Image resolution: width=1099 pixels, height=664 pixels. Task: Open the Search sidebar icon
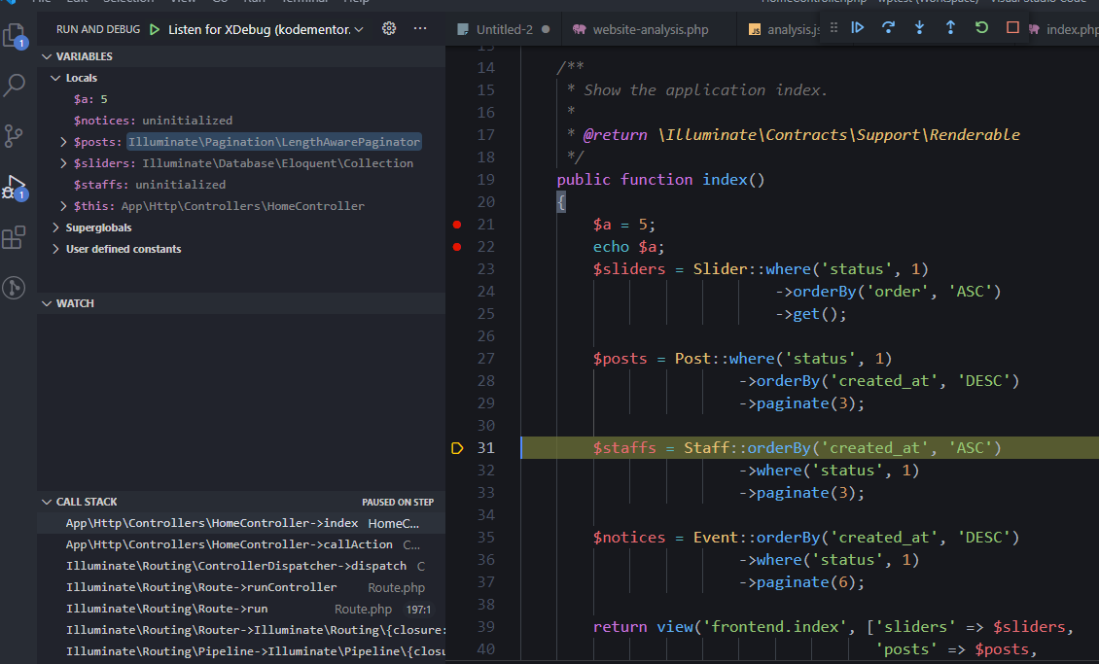[x=14, y=86]
